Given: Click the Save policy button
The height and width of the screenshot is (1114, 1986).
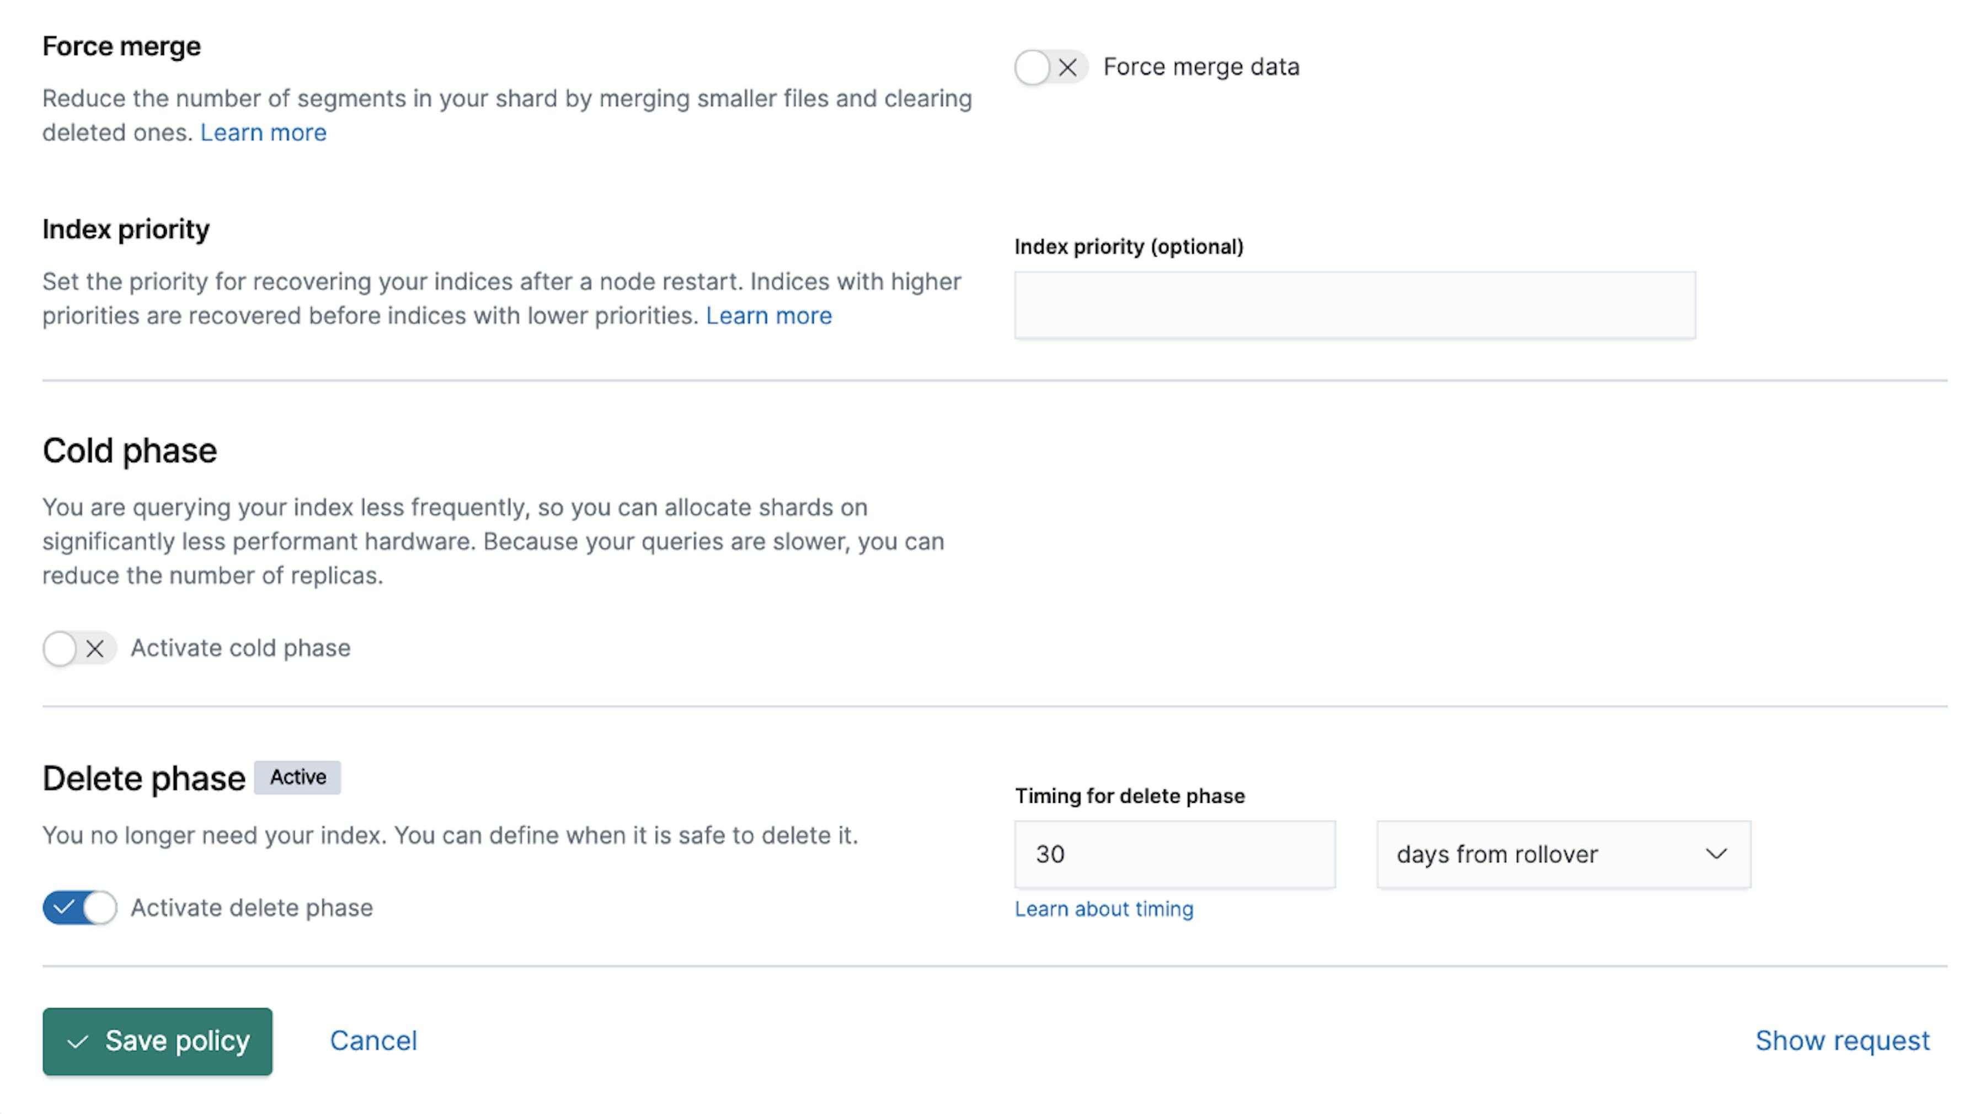Looking at the screenshot, I should coord(157,1041).
